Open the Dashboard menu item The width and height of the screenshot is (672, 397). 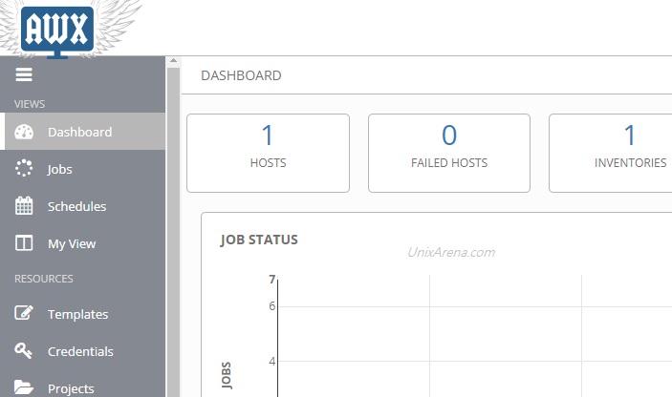pos(79,133)
